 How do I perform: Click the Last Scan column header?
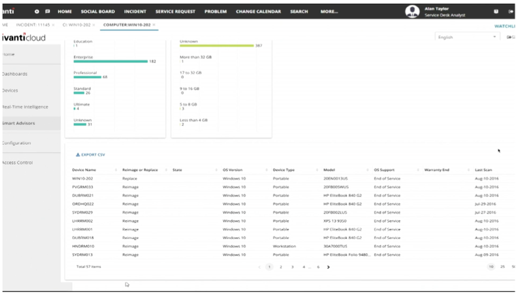pos(483,170)
